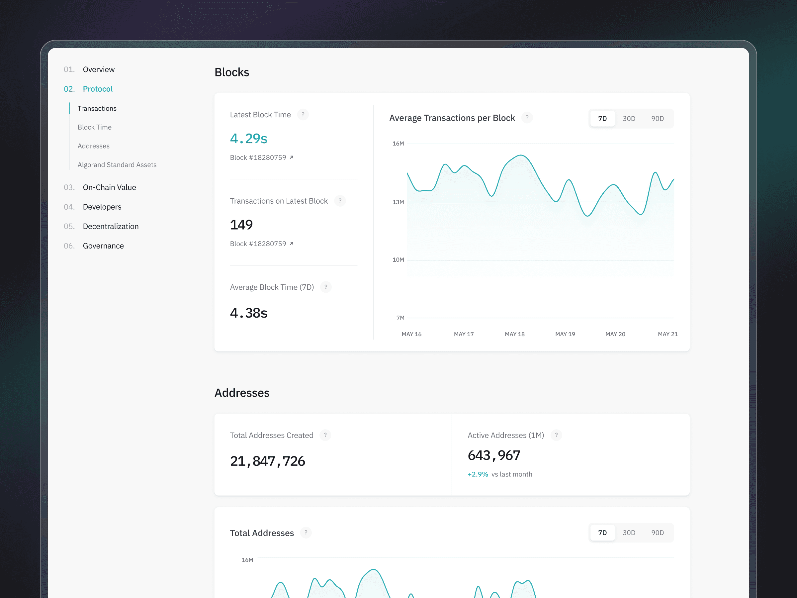797x598 pixels.
Task: Click help icon beside Average Transactions per Block
Action: 527,118
